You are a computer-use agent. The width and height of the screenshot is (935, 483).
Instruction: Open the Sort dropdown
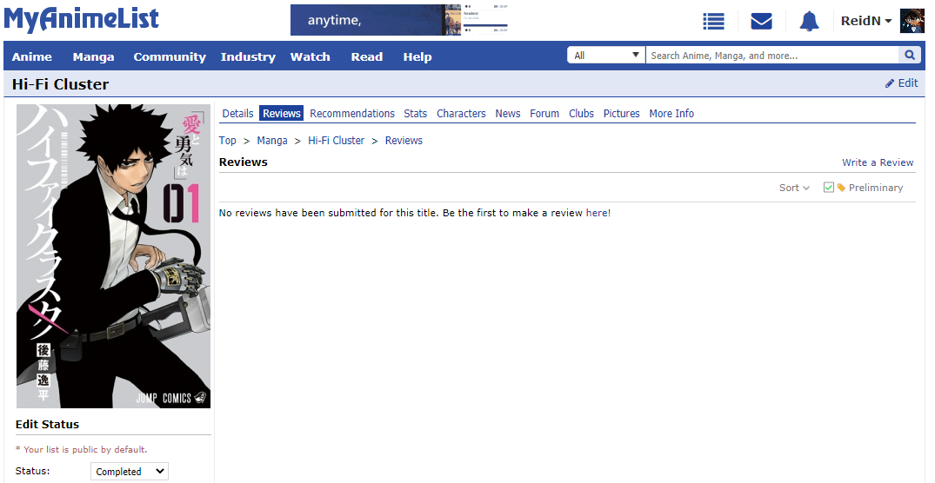[794, 188]
